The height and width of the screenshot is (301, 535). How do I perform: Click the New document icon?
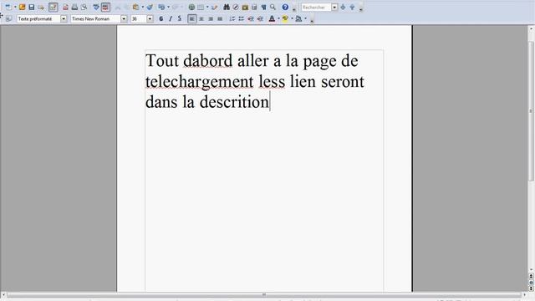coord(8,7)
